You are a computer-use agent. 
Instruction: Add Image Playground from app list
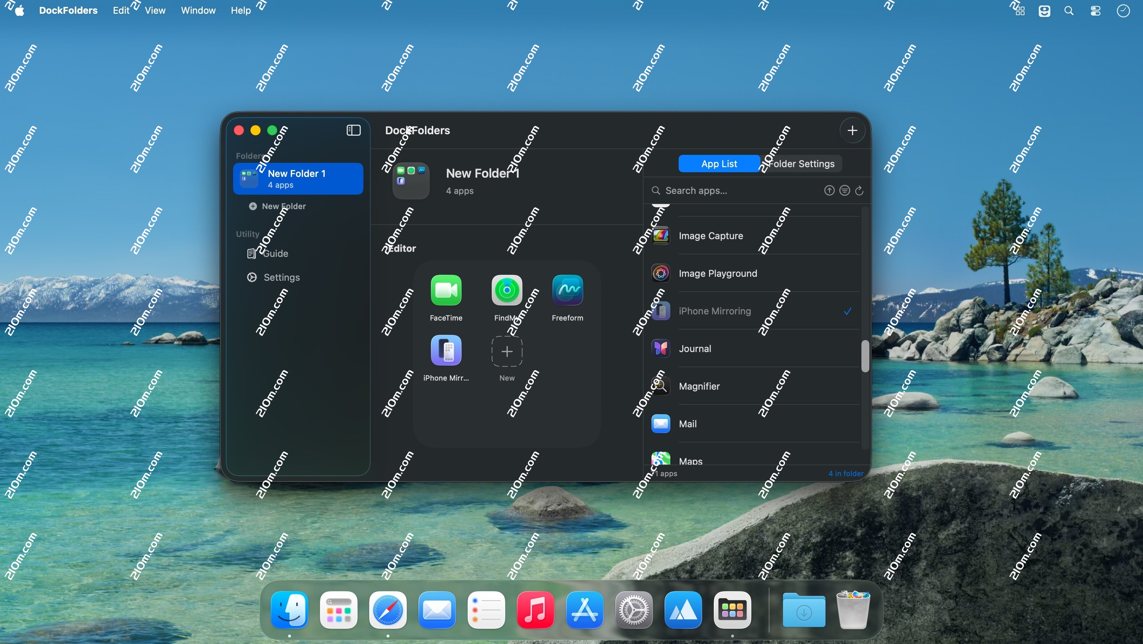click(x=754, y=273)
